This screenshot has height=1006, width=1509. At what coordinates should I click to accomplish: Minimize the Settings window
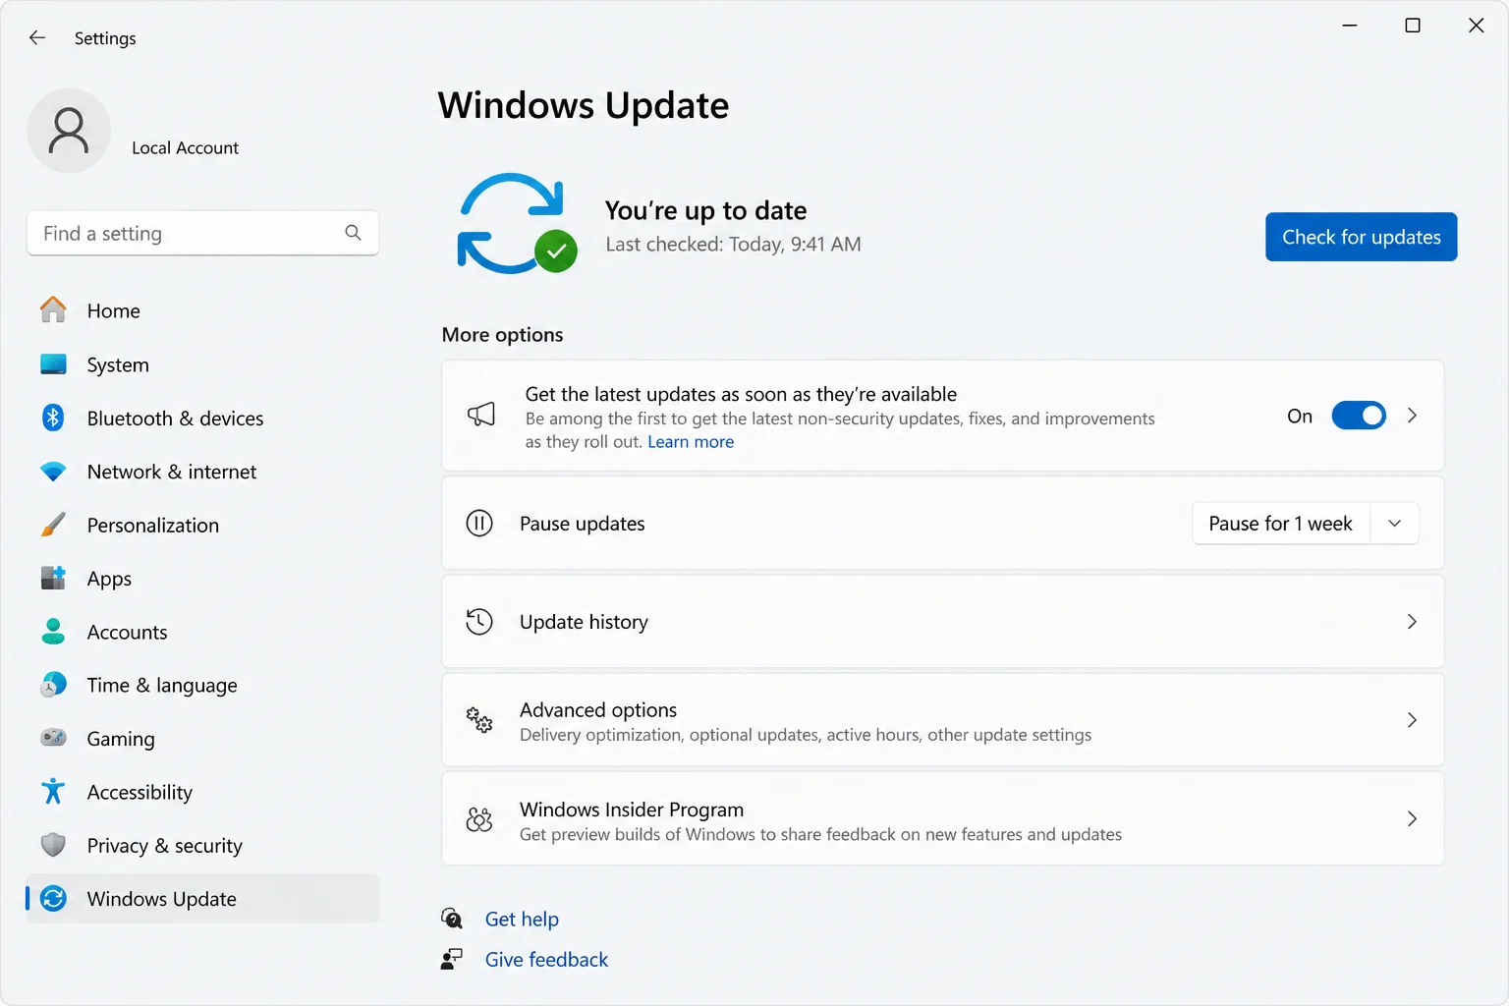pyautogui.click(x=1350, y=26)
